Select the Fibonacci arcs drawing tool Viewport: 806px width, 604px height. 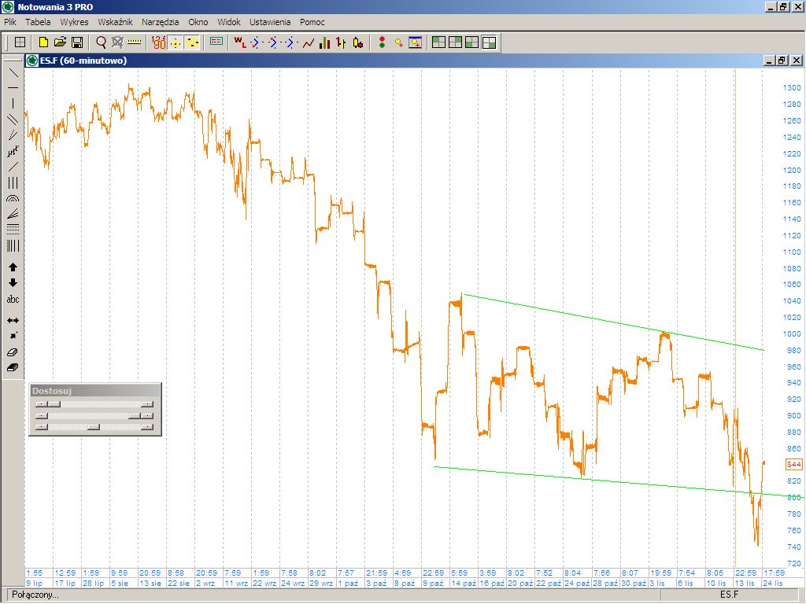13,198
